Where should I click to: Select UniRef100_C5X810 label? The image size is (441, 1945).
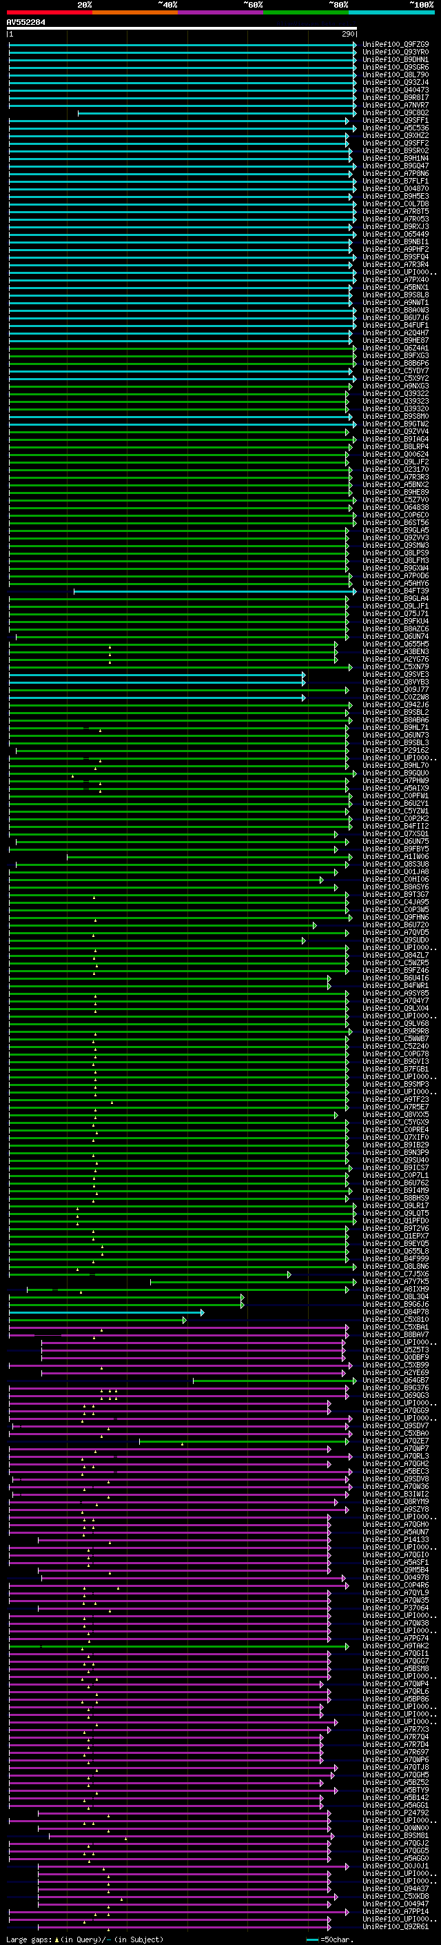(x=396, y=1320)
